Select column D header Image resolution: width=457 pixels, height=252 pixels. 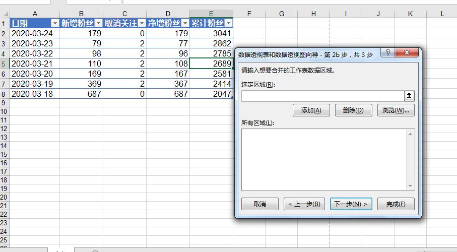click(x=168, y=14)
